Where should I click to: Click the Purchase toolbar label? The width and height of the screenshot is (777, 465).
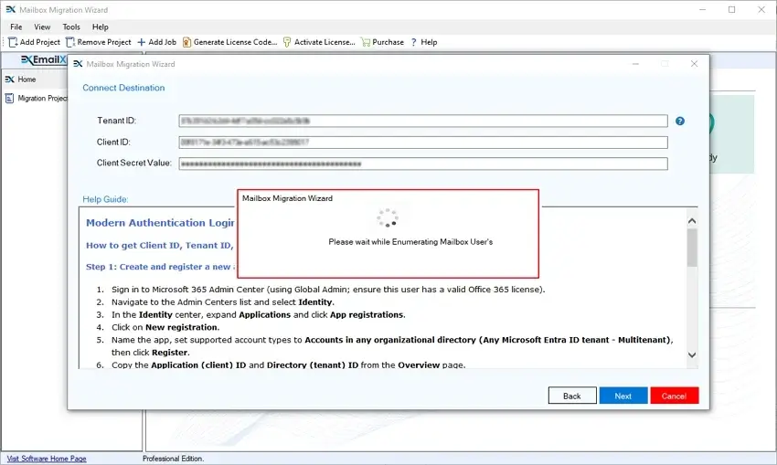(388, 42)
